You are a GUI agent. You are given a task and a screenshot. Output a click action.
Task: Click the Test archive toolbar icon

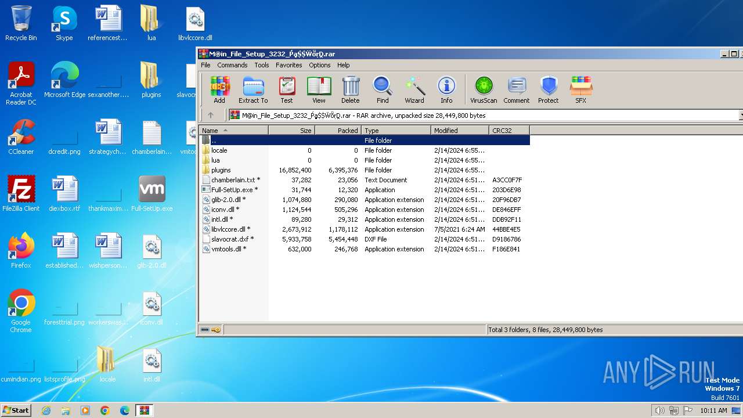coord(287,90)
